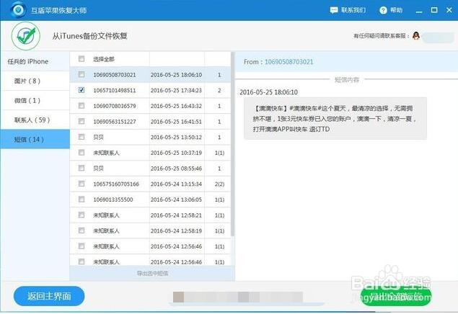The image size is (458, 314).
Task: Check the 贝贝 13:50:12 message box
Action: tap(82, 137)
